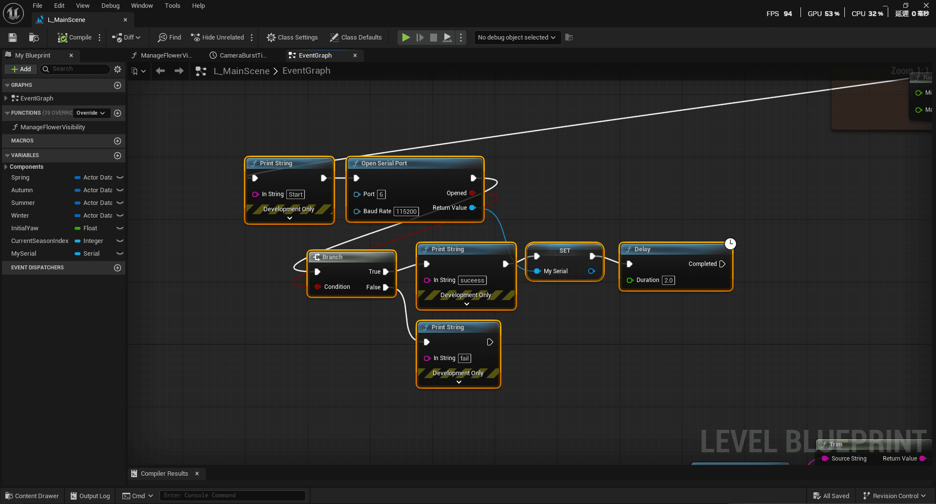The width and height of the screenshot is (936, 504).
Task: Open Class Settings
Action: (x=292, y=37)
